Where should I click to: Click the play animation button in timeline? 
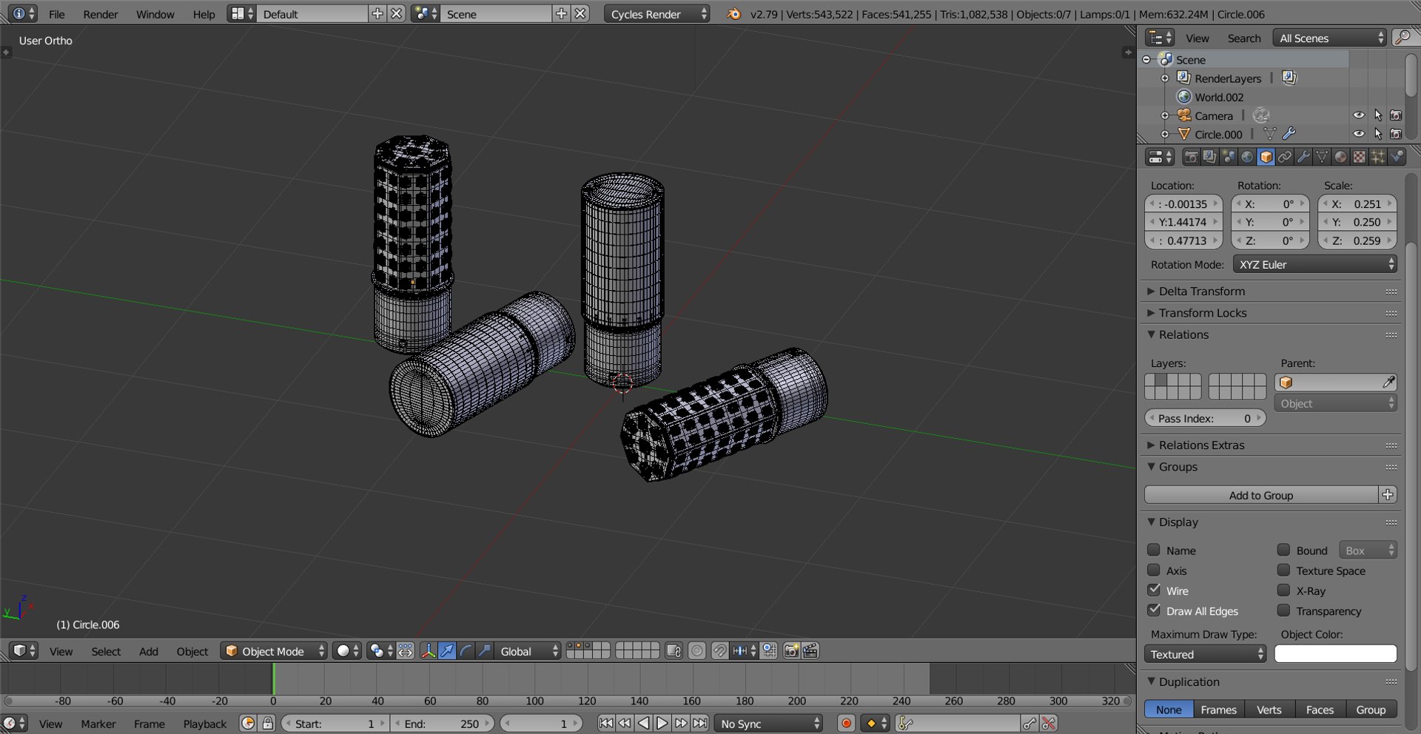click(x=662, y=724)
